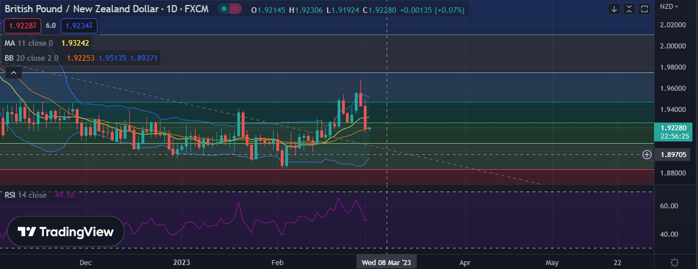
Task: Click the collapse pane icon at top right
Action: [629, 9]
